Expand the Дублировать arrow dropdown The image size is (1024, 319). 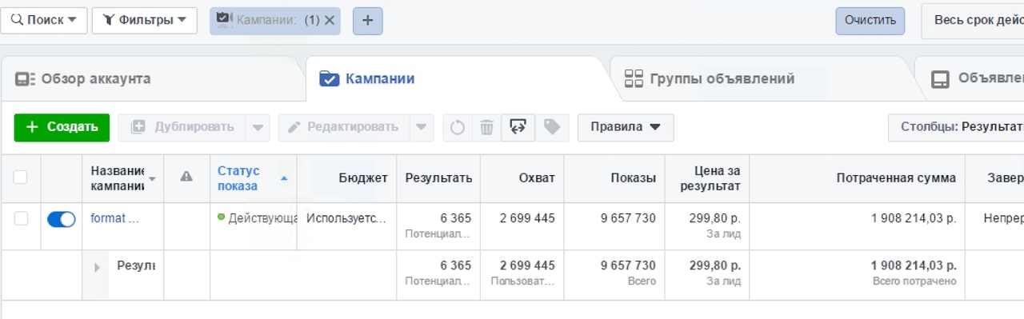click(x=258, y=127)
